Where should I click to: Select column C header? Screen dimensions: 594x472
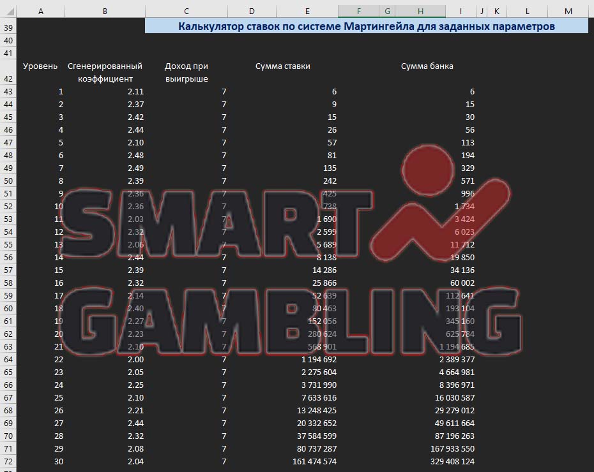[187, 11]
